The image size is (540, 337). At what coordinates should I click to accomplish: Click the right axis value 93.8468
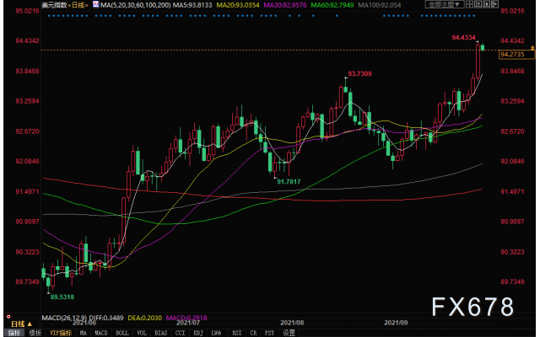click(x=512, y=71)
